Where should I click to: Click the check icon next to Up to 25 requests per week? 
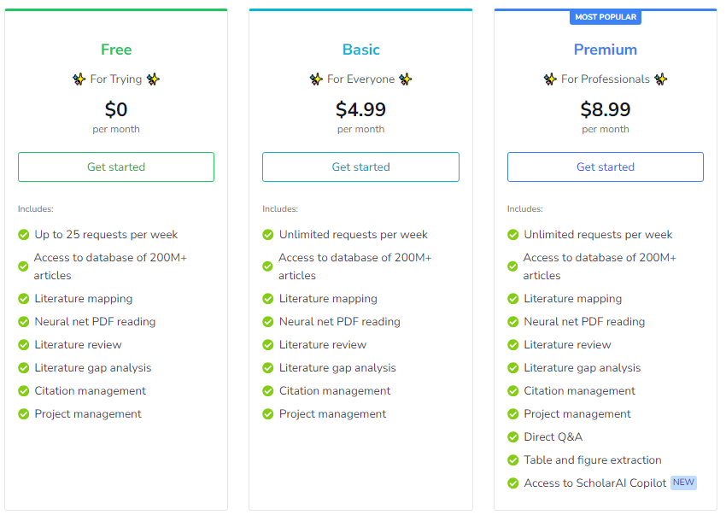[x=23, y=234]
